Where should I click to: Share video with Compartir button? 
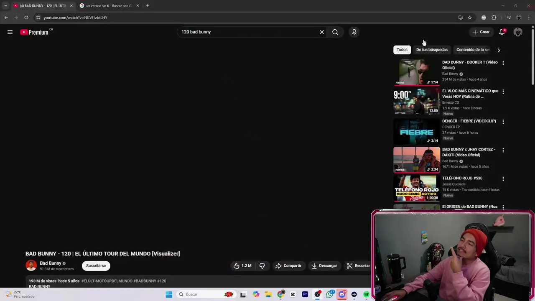point(288,266)
